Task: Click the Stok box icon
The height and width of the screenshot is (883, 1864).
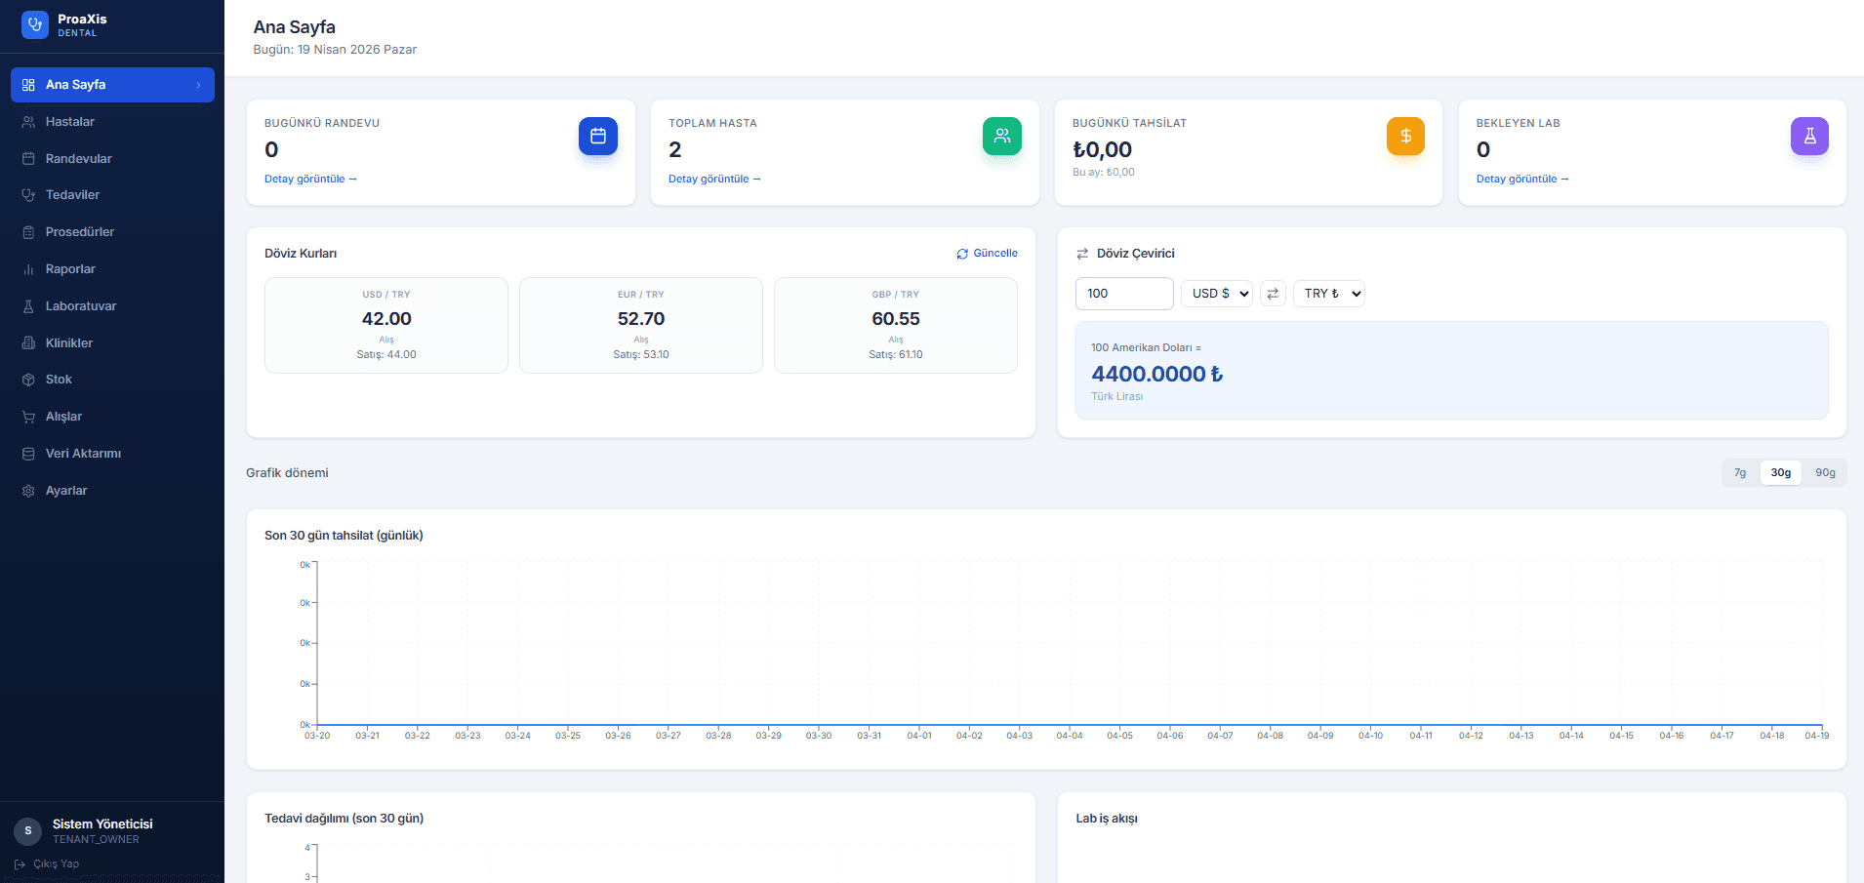Action: click(x=28, y=380)
